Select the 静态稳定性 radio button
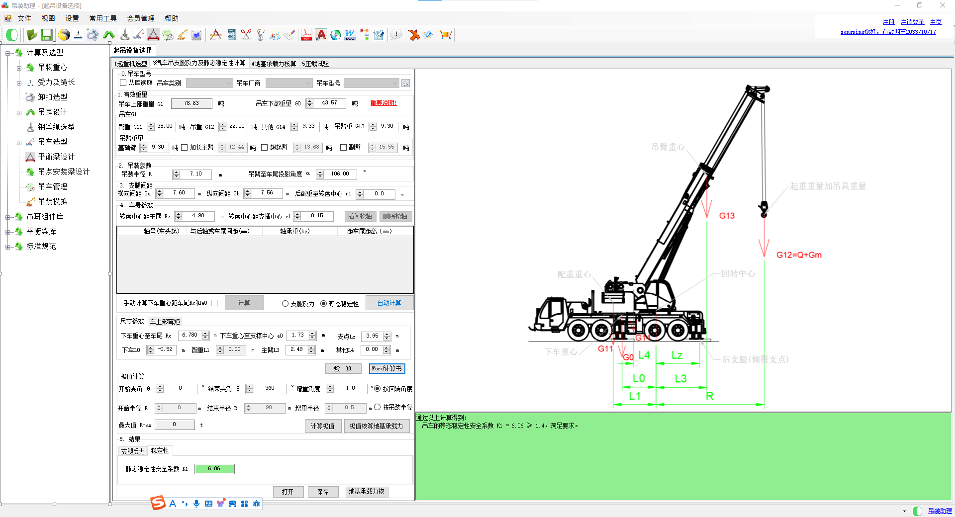This screenshot has width=955, height=517. pos(324,304)
